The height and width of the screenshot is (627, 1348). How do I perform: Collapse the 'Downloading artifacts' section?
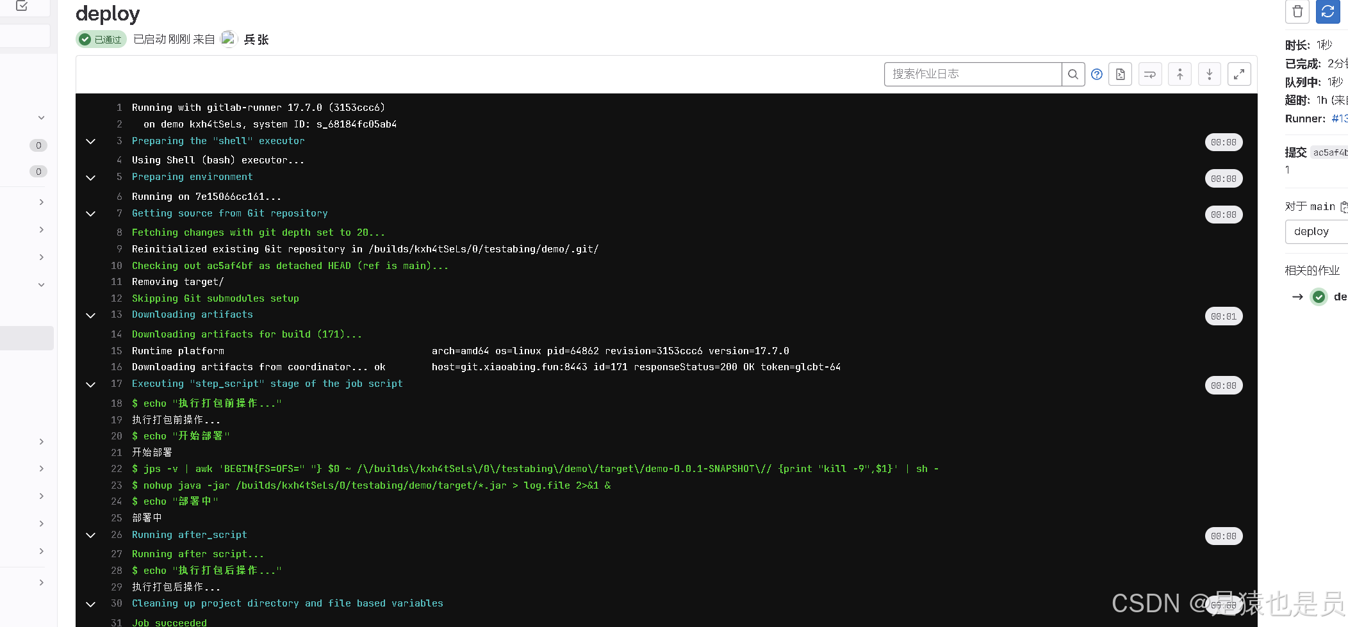(x=90, y=315)
